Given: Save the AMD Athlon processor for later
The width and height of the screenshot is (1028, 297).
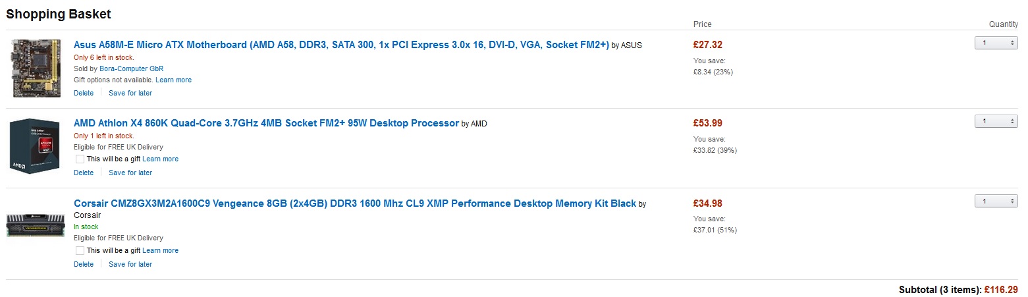Looking at the screenshot, I should (x=130, y=173).
